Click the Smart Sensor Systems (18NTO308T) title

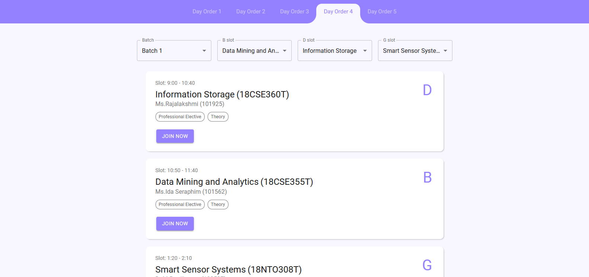click(228, 270)
